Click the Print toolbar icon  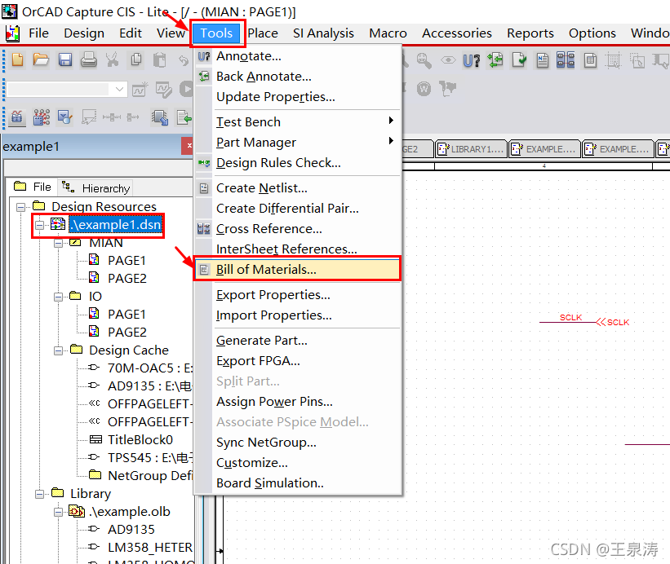[x=88, y=60]
